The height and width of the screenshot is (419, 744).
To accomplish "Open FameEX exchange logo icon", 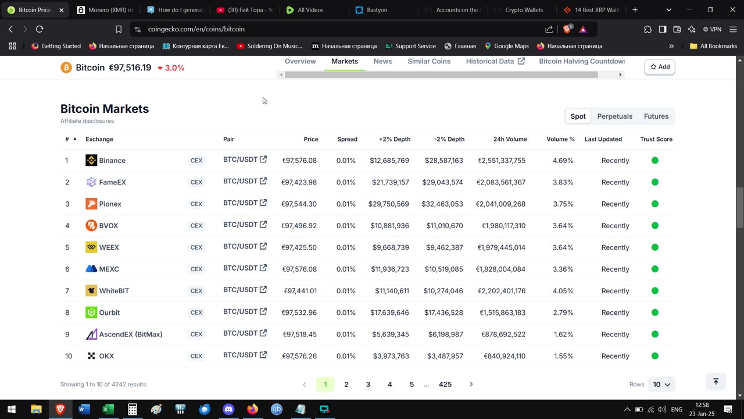I will 91,182.
